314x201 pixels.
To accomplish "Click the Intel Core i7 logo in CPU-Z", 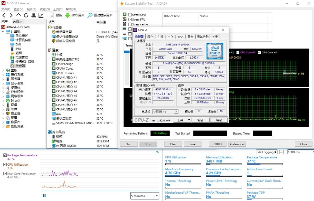I will [215, 51].
